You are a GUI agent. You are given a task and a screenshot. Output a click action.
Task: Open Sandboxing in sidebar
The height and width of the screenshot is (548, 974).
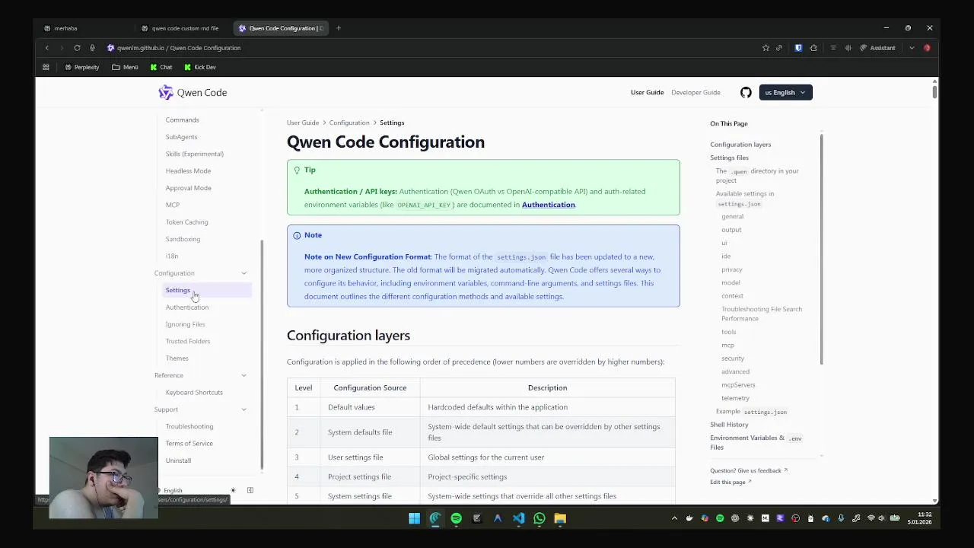coord(183,239)
